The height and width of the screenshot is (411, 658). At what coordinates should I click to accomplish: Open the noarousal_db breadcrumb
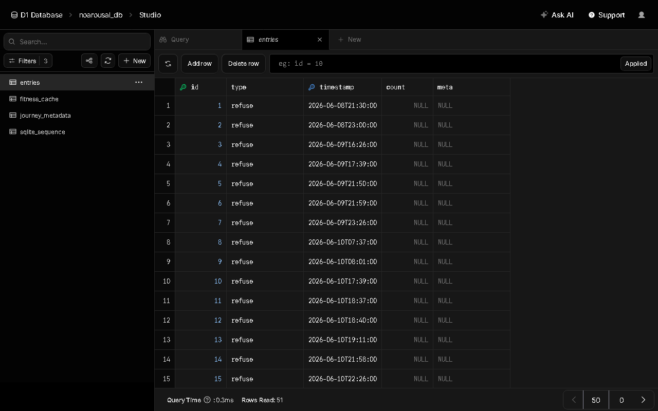[x=101, y=15]
